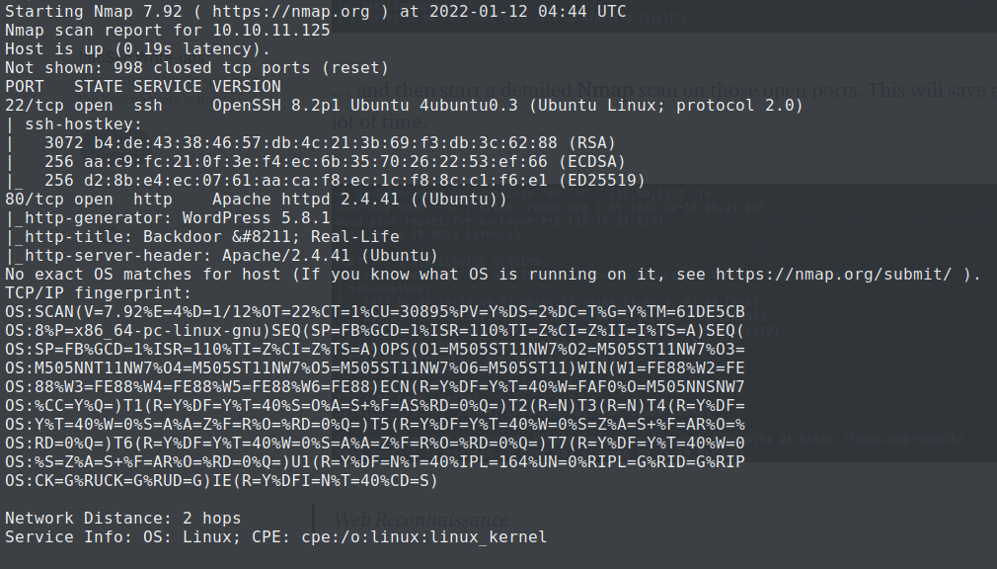
Task: Click the Not shown: 998 closed ports line
Action: pyautogui.click(x=196, y=68)
